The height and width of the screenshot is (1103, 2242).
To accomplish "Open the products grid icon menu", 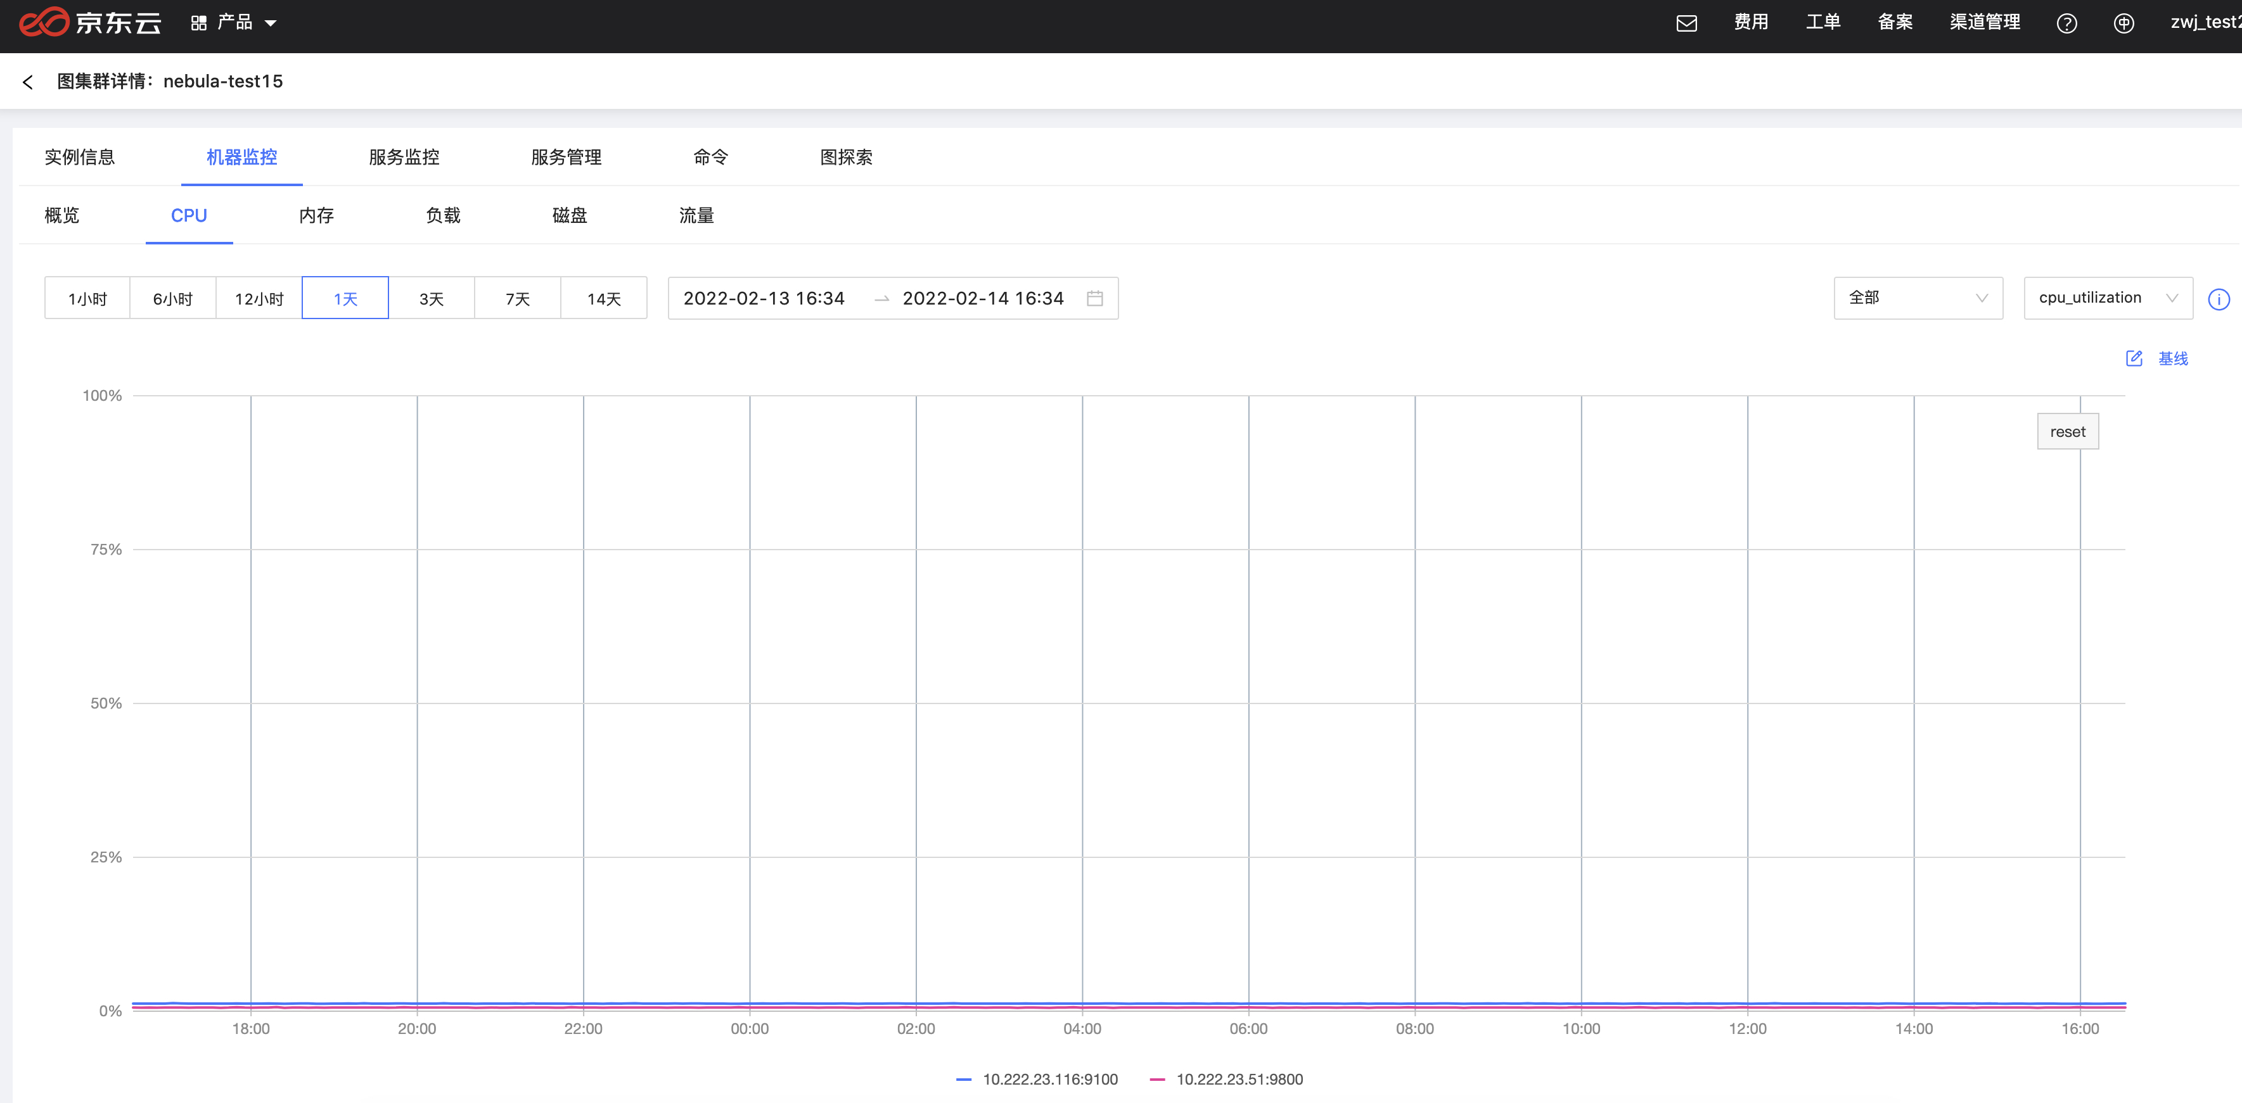I will pos(198,23).
